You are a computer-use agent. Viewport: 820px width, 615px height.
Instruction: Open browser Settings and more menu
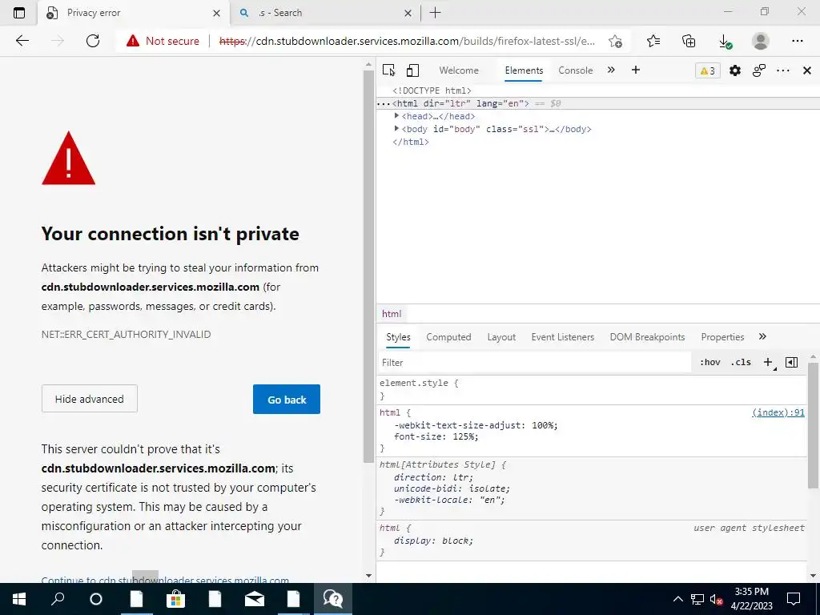[x=797, y=41]
